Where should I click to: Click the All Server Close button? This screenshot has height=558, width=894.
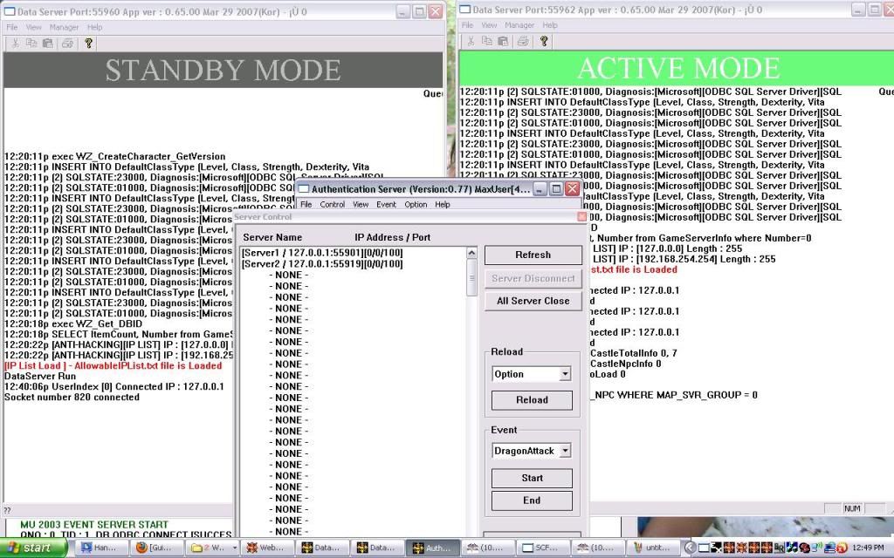click(x=533, y=301)
